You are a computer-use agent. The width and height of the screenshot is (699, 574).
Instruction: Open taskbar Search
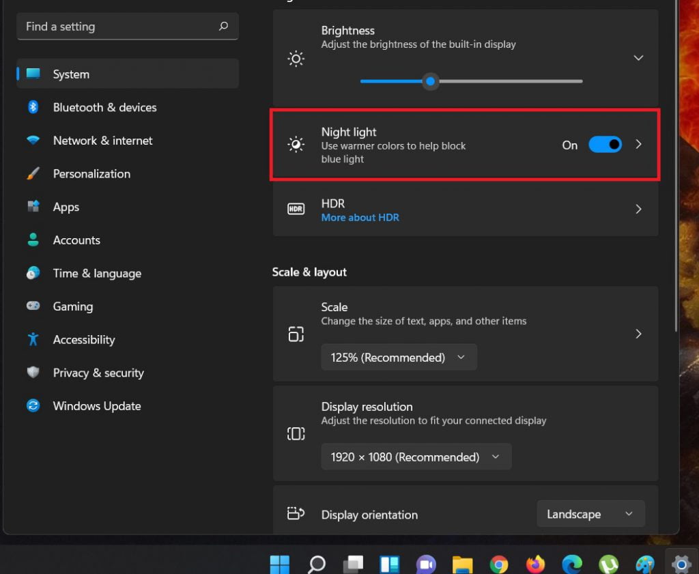click(317, 564)
